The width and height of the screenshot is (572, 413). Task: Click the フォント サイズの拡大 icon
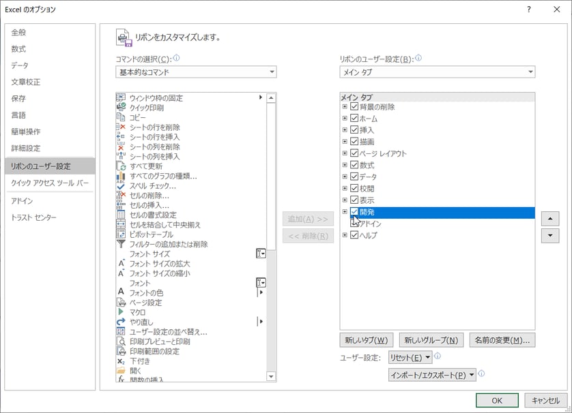point(121,263)
